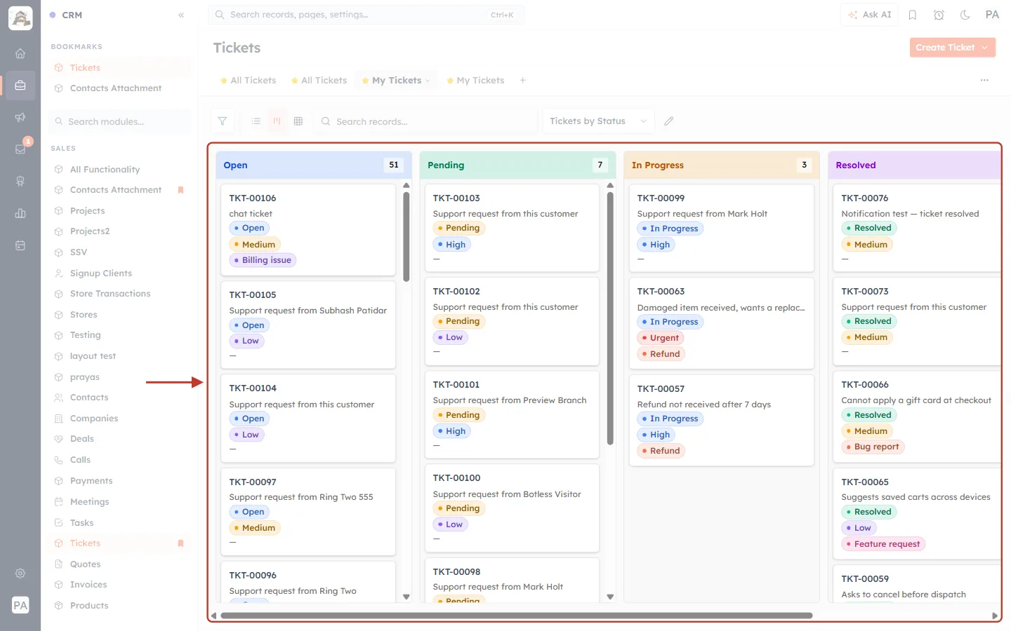
Task: Open the bar chart reports icon
Action: 20,213
